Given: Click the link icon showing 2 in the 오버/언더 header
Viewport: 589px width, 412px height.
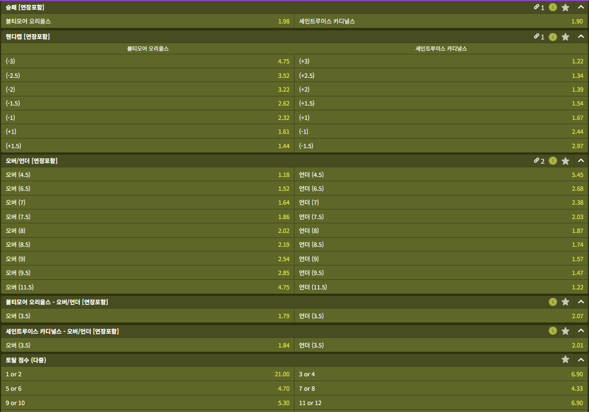Looking at the screenshot, I should pos(536,160).
